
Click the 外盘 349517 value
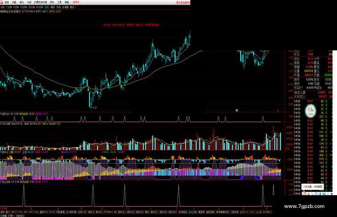pyautogui.click(x=308, y=75)
